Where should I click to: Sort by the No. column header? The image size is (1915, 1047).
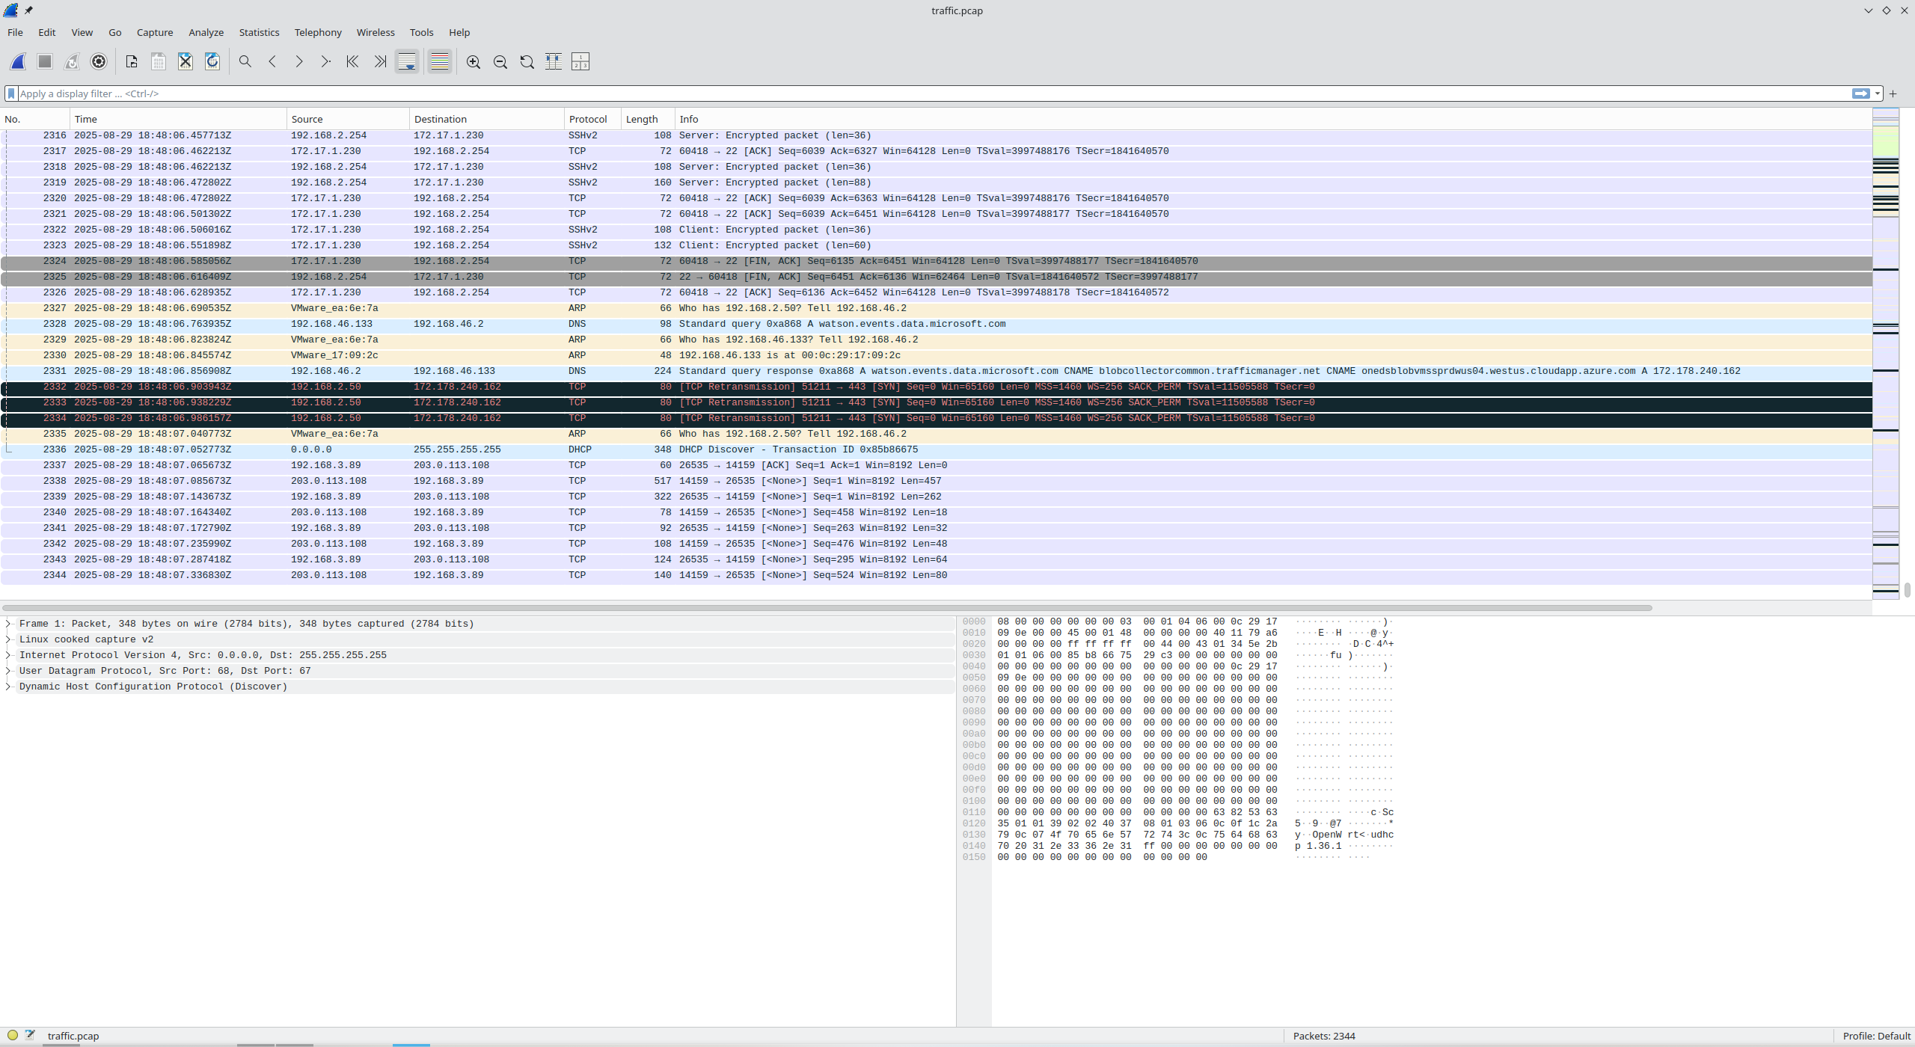click(35, 119)
